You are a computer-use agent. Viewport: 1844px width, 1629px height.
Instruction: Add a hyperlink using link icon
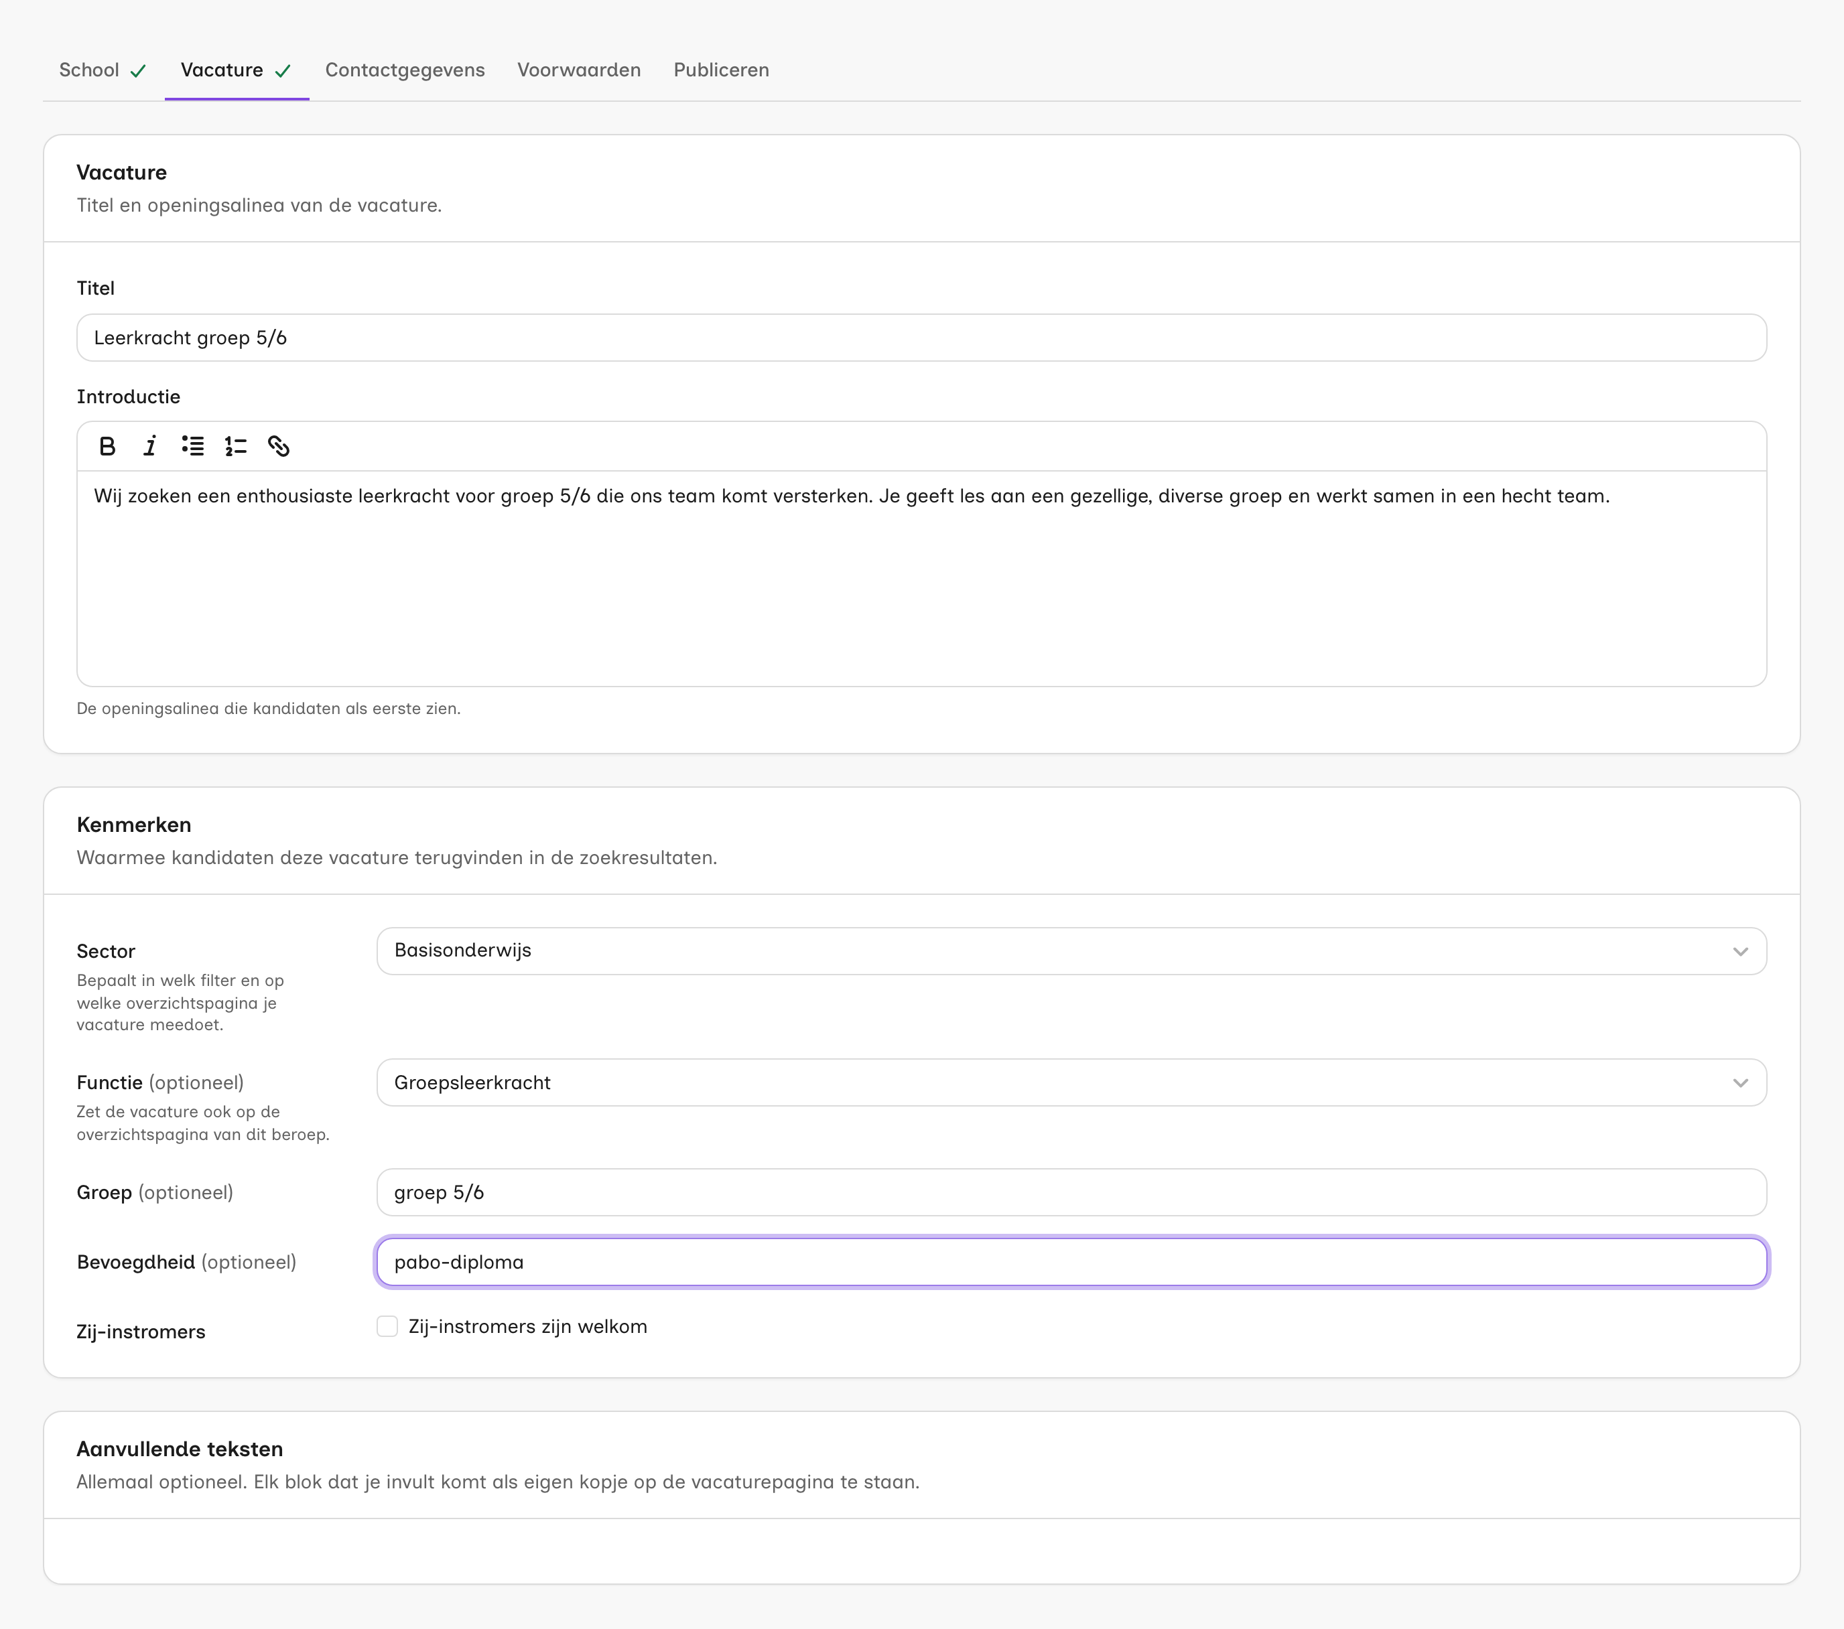(x=279, y=447)
